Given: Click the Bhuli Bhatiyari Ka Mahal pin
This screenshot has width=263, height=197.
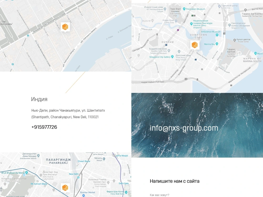Looking at the screenshot, I should 27,173.
